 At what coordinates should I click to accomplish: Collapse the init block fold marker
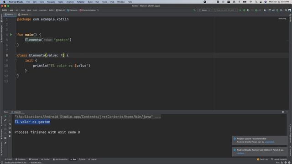(x=16, y=61)
